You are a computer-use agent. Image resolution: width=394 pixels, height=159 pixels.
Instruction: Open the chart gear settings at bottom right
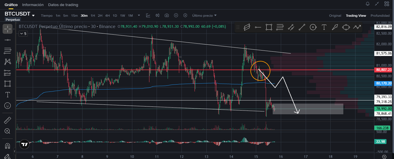point(384,157)
